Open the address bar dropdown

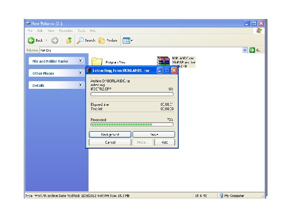tap(245, 50)
